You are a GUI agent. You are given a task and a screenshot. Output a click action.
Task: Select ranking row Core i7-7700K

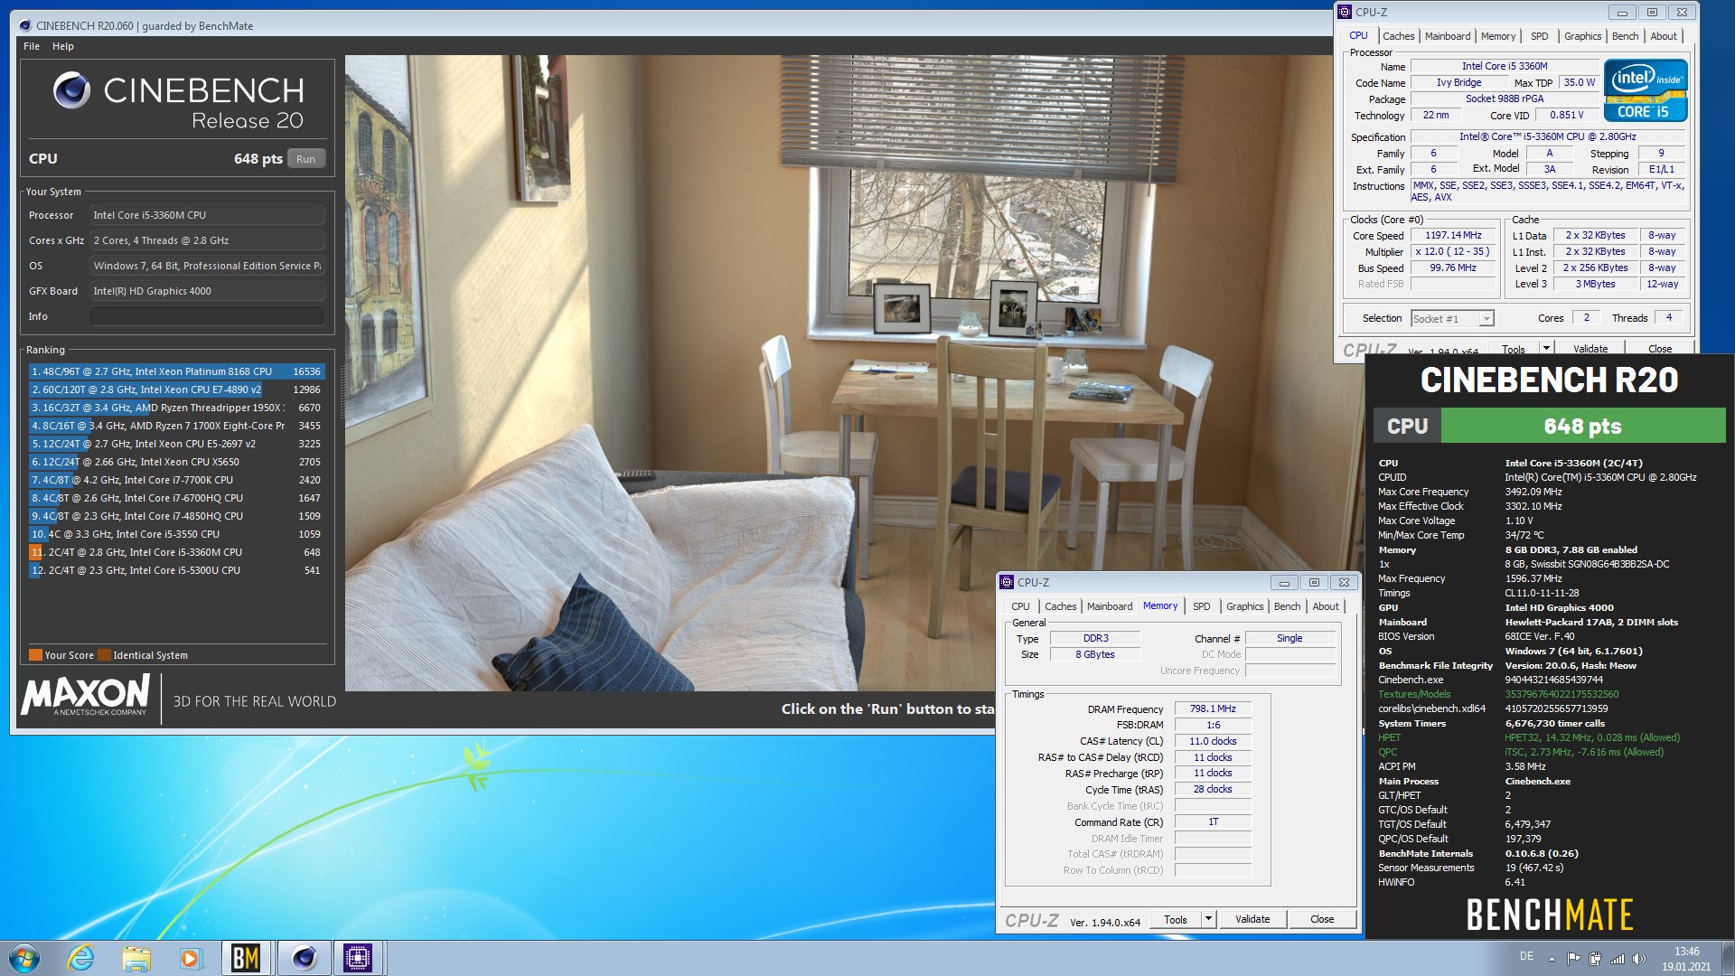(x=175, y=480)
